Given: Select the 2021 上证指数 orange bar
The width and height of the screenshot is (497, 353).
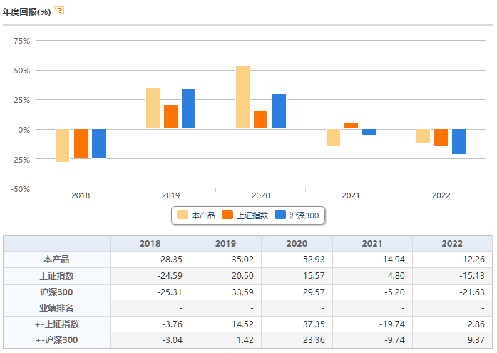Looking at the screenshot, I should coord(352,126).
